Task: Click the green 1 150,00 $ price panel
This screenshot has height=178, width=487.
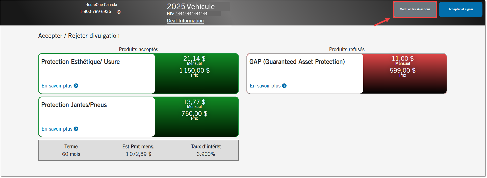Action: pos(197,73)
